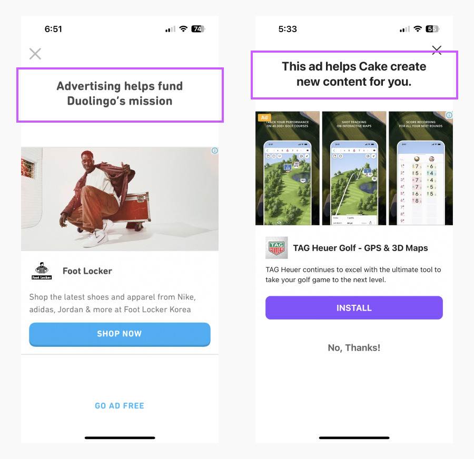Click the Foot Locker logo icon
Image resolution: width=474 pixels, height=459 pixels.
coord(42,271)
